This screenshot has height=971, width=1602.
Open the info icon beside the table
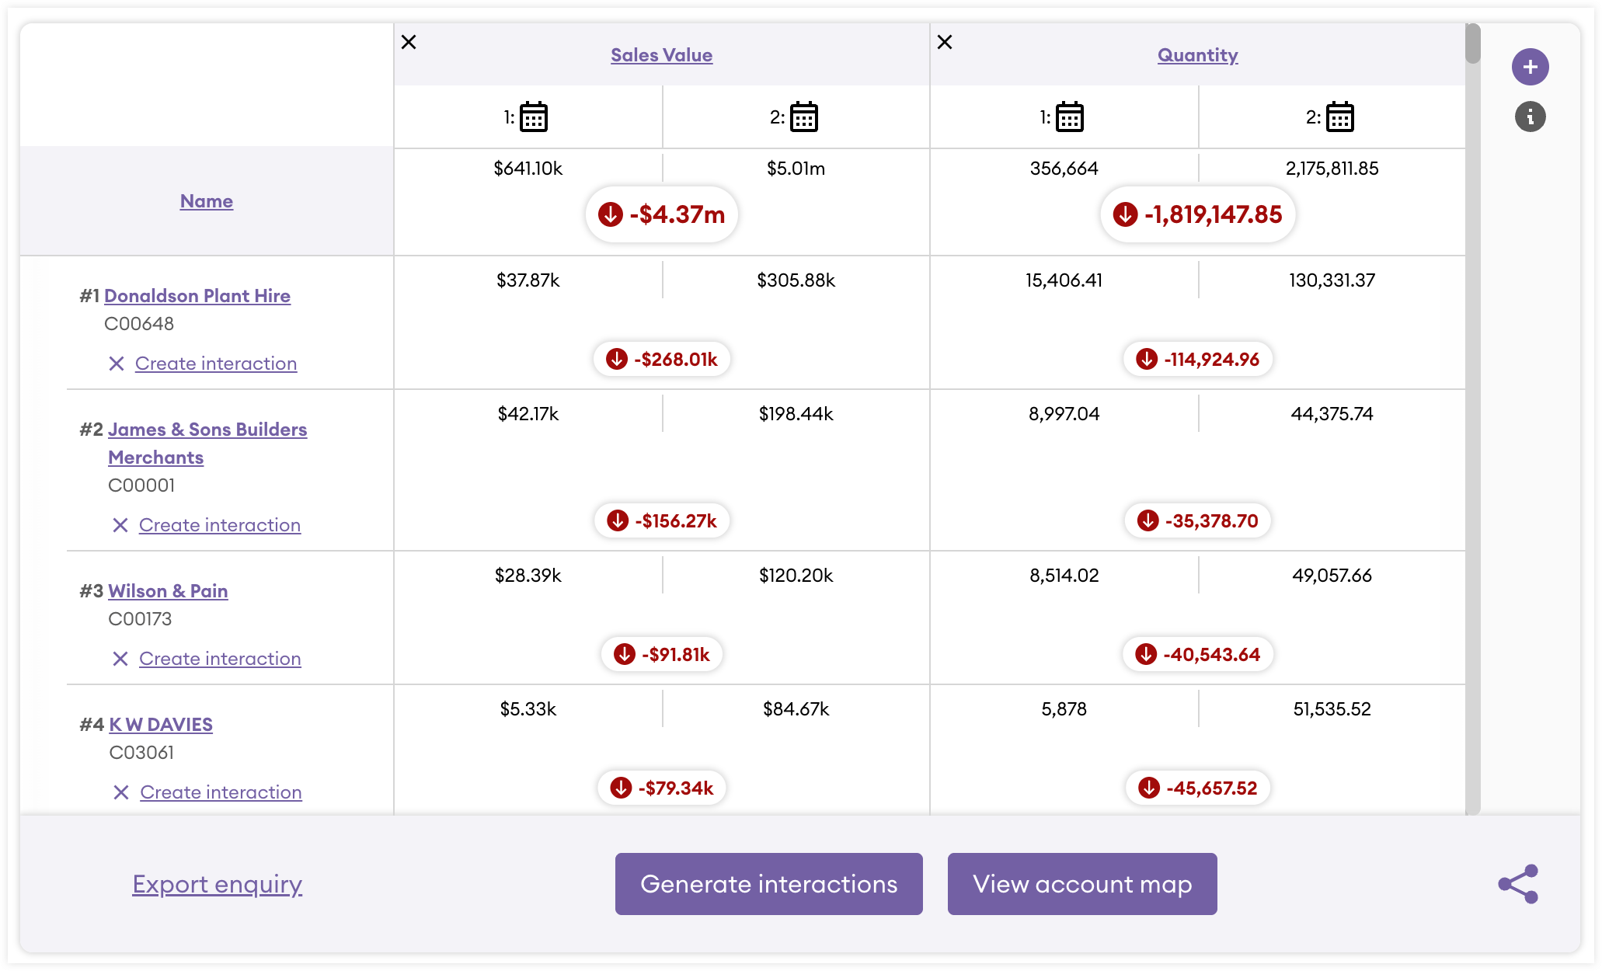(1530, 117)
